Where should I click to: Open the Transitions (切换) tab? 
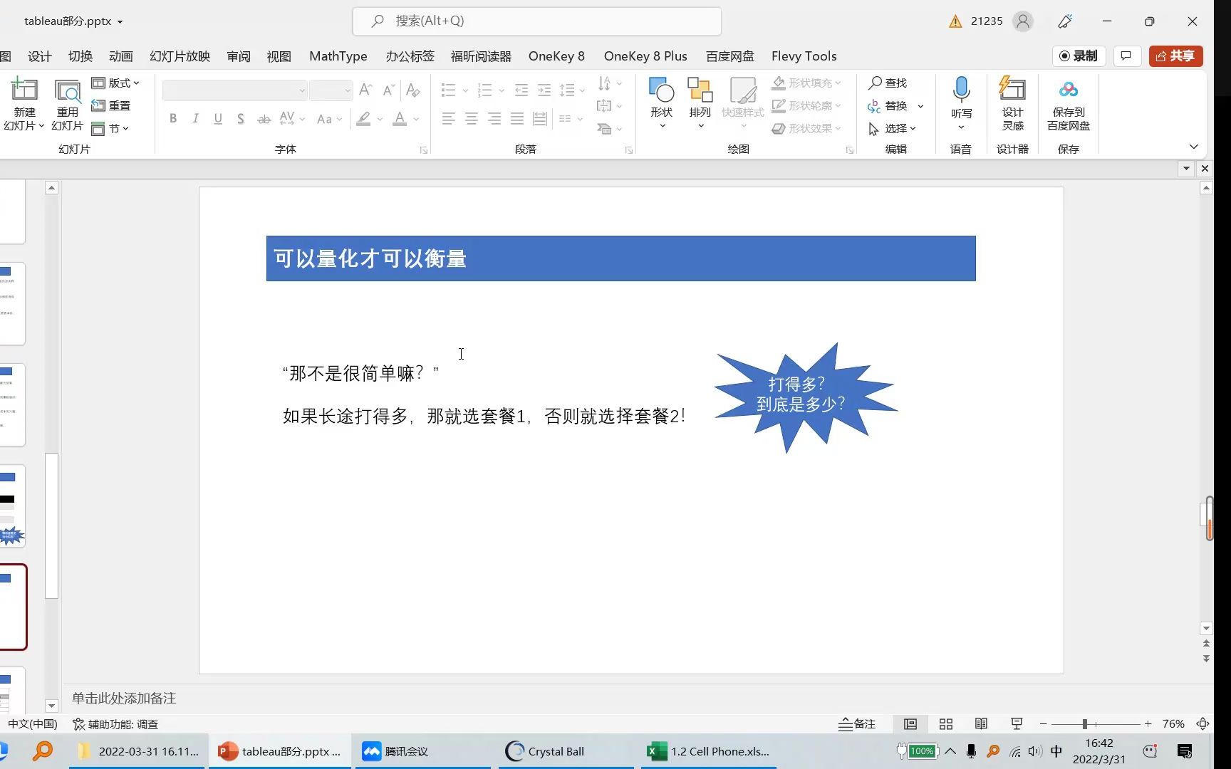[x=80, y=56]
